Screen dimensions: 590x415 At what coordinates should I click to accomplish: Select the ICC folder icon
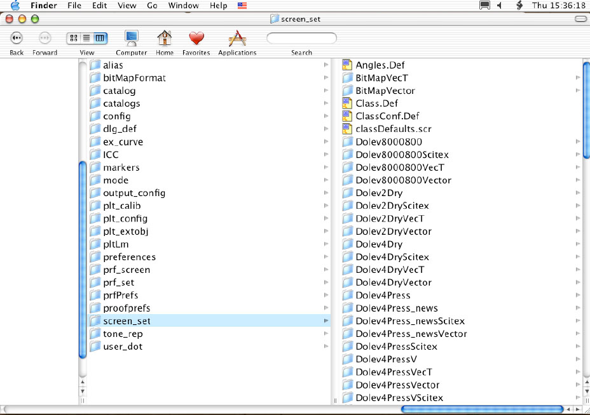point(95,154)
